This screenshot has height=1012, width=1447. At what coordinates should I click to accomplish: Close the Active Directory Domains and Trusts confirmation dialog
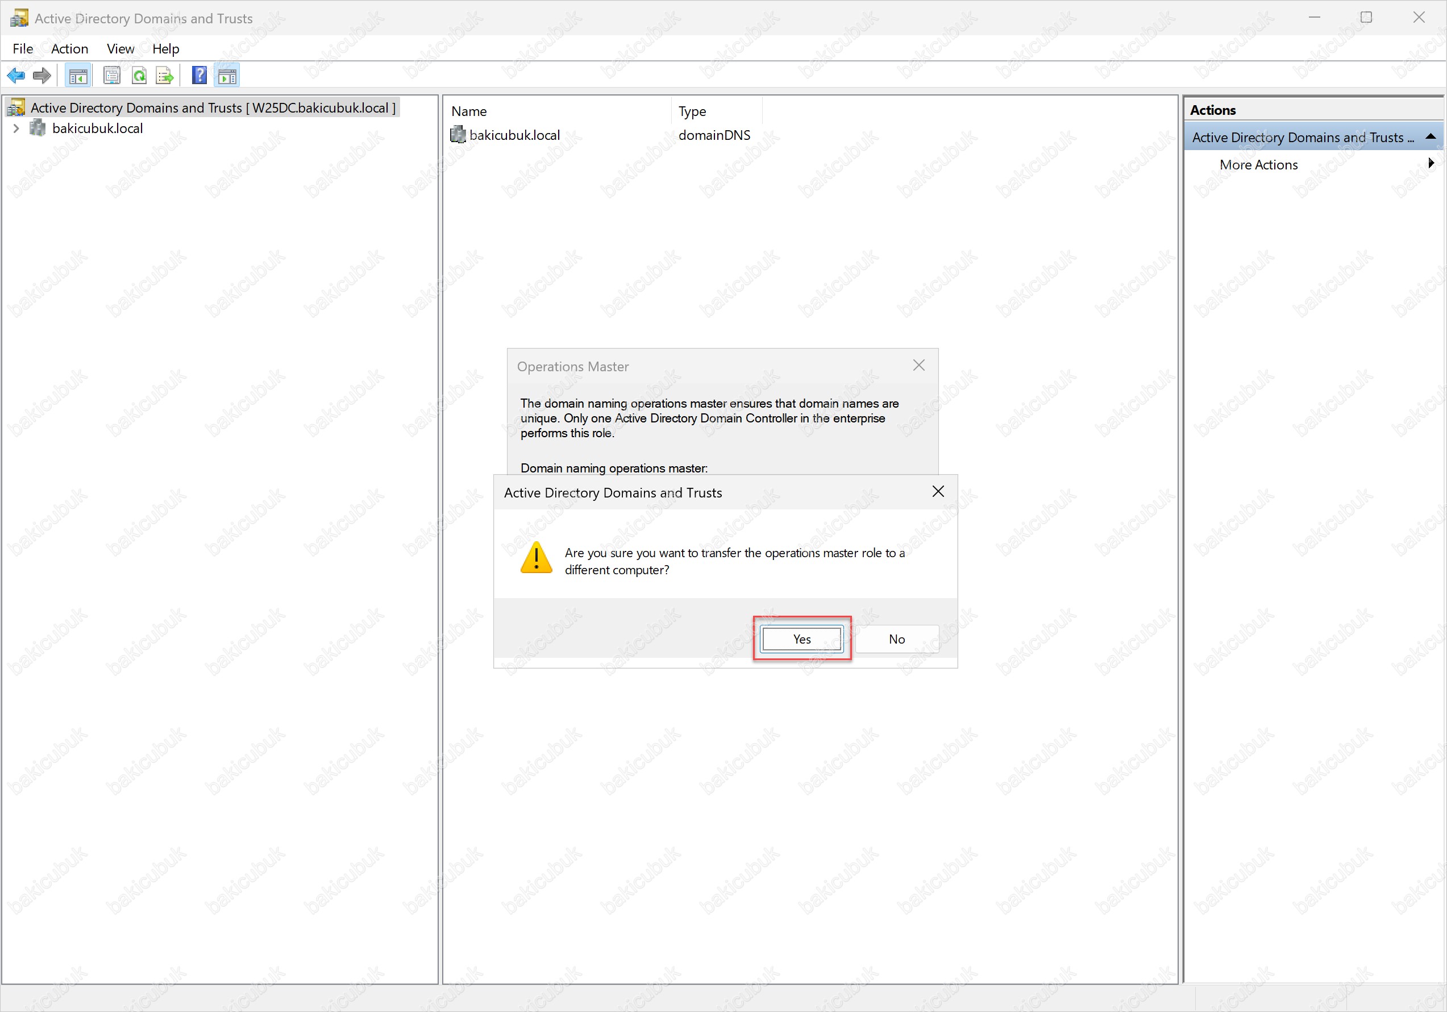pyautogui.click(x=938, y=492)
